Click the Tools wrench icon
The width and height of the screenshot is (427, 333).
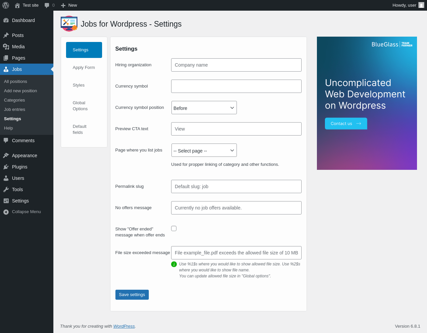[6, 189]
